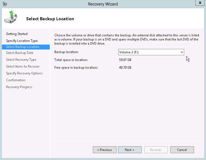The height and width of the screenshot is (160, 206).
Task: Click the Recovery Progress step
Action: [19, 87]
